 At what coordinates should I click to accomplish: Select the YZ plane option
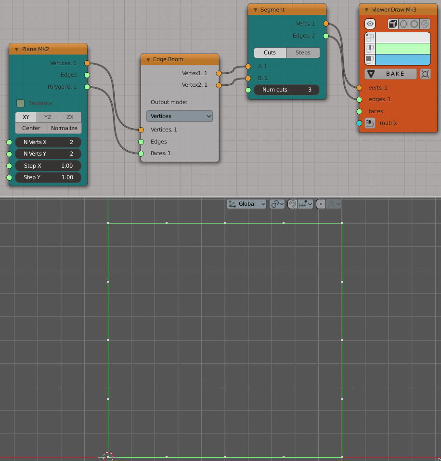[x=48, y=117]
